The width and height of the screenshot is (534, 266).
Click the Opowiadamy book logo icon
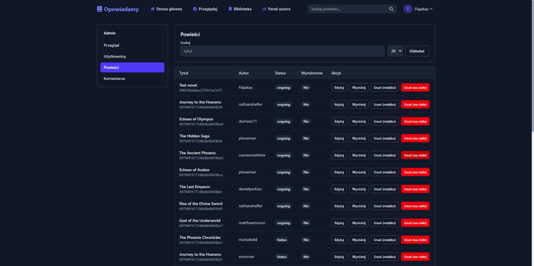(x=100, y=9)
